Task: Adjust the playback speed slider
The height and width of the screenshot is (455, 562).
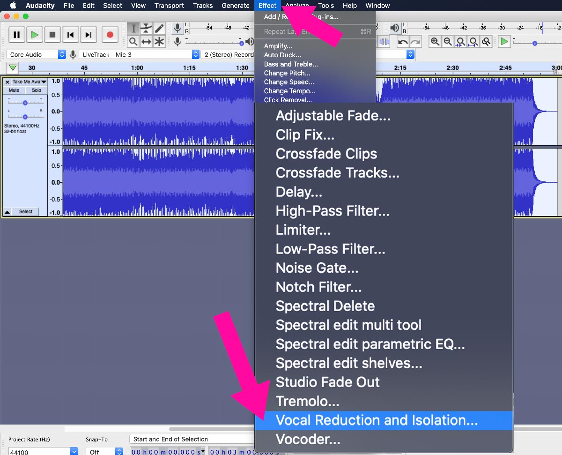Action: (535, 42)
